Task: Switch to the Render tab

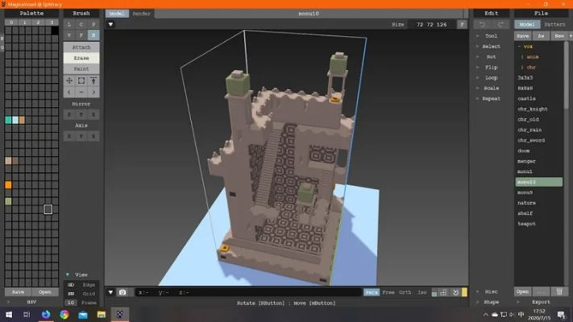Action: point(141,14)
